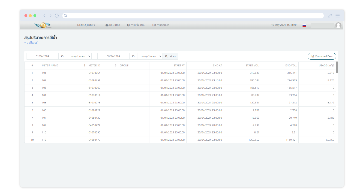Click the start date field 01/04/2024

point(42,56)
